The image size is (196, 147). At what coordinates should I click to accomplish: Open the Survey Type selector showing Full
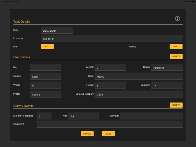click(83, 116)
